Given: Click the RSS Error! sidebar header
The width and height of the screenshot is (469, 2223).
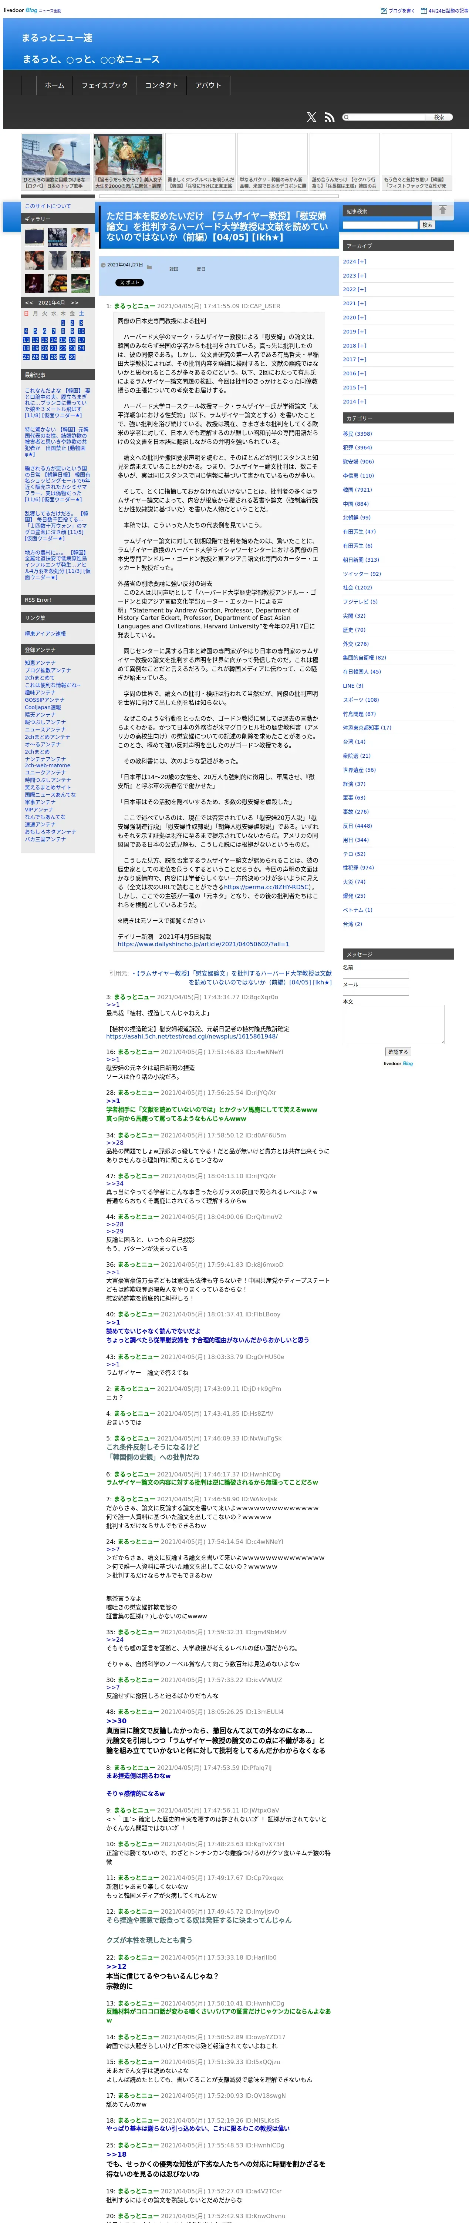Looking at the screenshot, I should pos(58,600).
